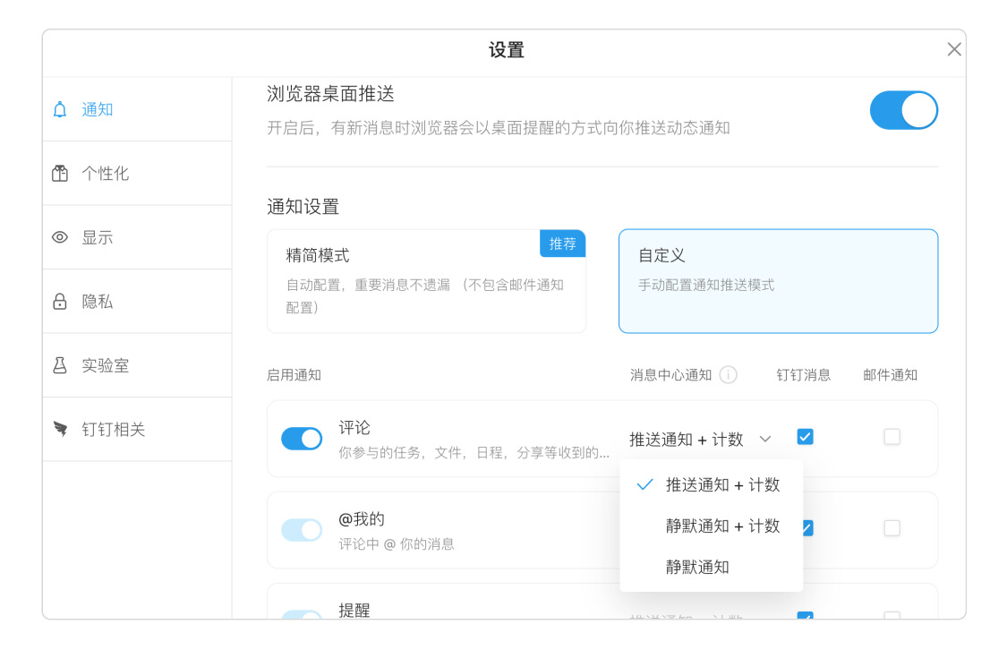Uncheck 钉钉消息 checkbox for 评论
Viewport: 1007px width, 650px height.
click(805, 437)
